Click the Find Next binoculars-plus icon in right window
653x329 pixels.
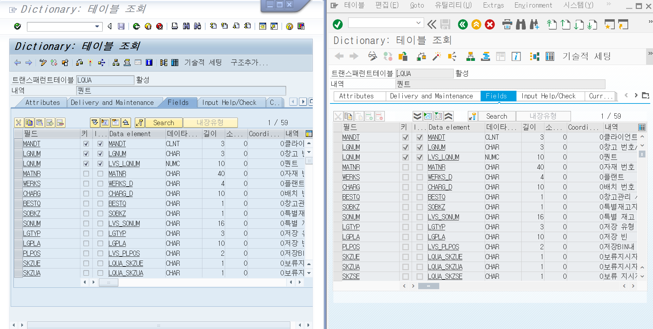[x=534, y=24]
